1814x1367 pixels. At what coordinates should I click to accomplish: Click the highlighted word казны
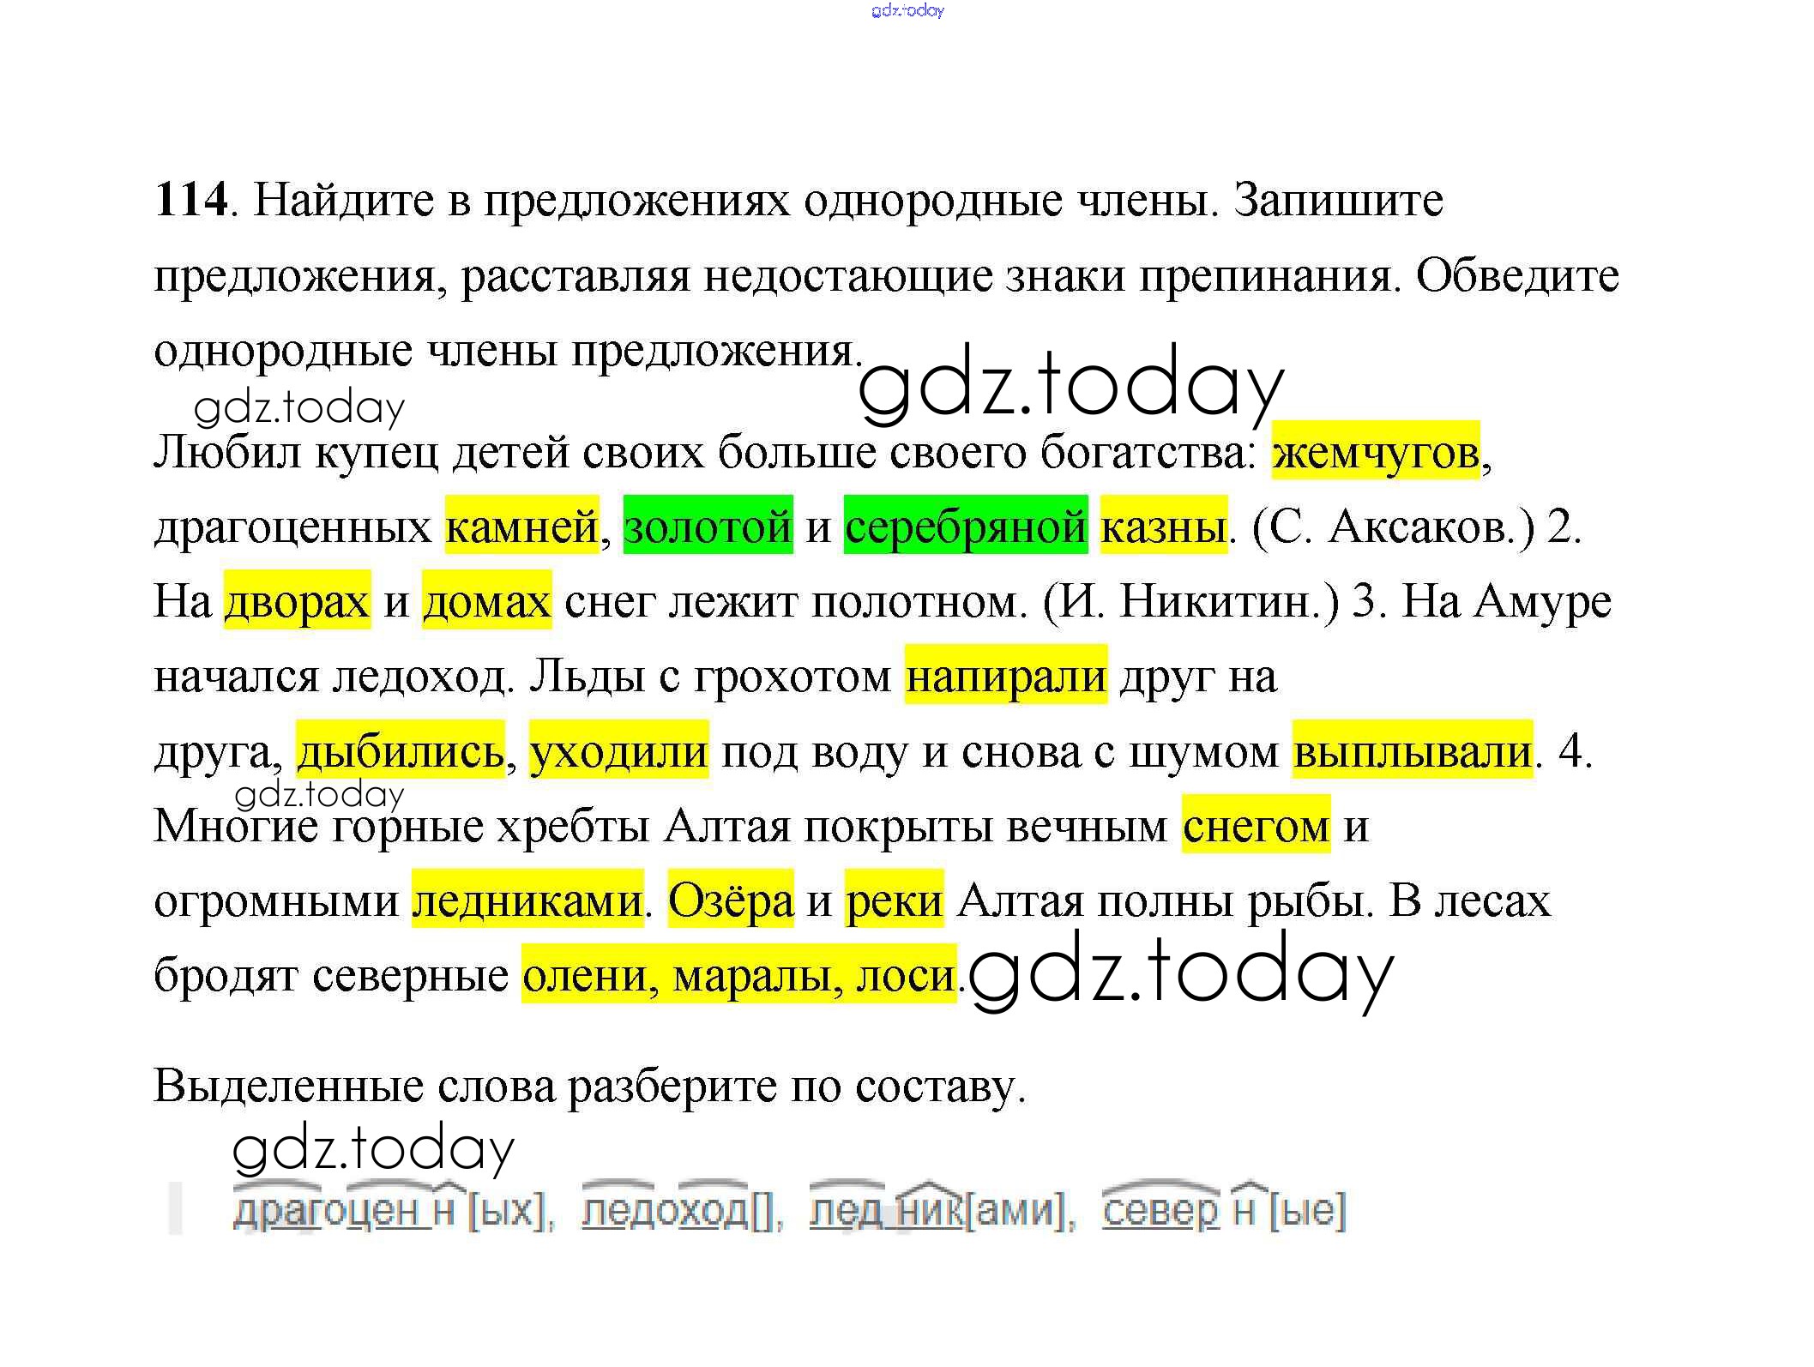point(1163,526)
